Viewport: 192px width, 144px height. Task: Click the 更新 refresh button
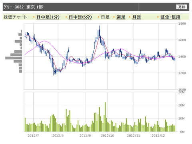coord(181,7)
